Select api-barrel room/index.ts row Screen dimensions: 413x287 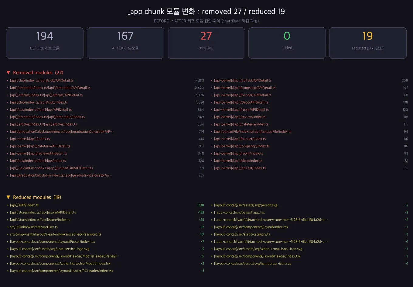click(x=309, y=154)
